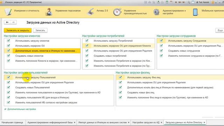This screenshot has width=224, height=126.
Task: Click the M- memory subtract button
Action: coord(184,2)
